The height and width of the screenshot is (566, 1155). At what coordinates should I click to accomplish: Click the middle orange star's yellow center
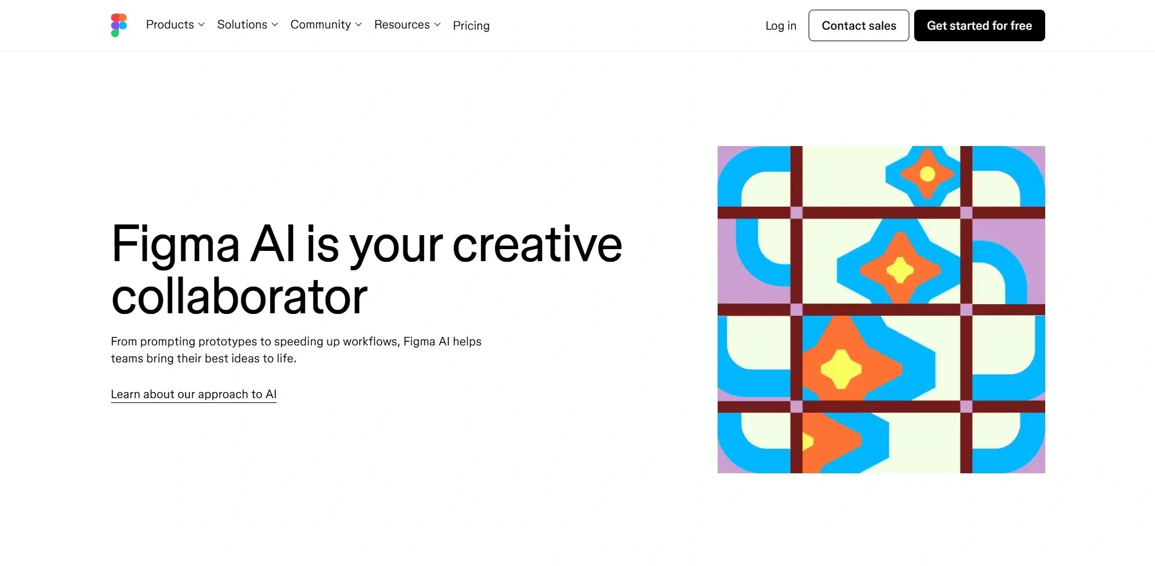coord(900,270)
